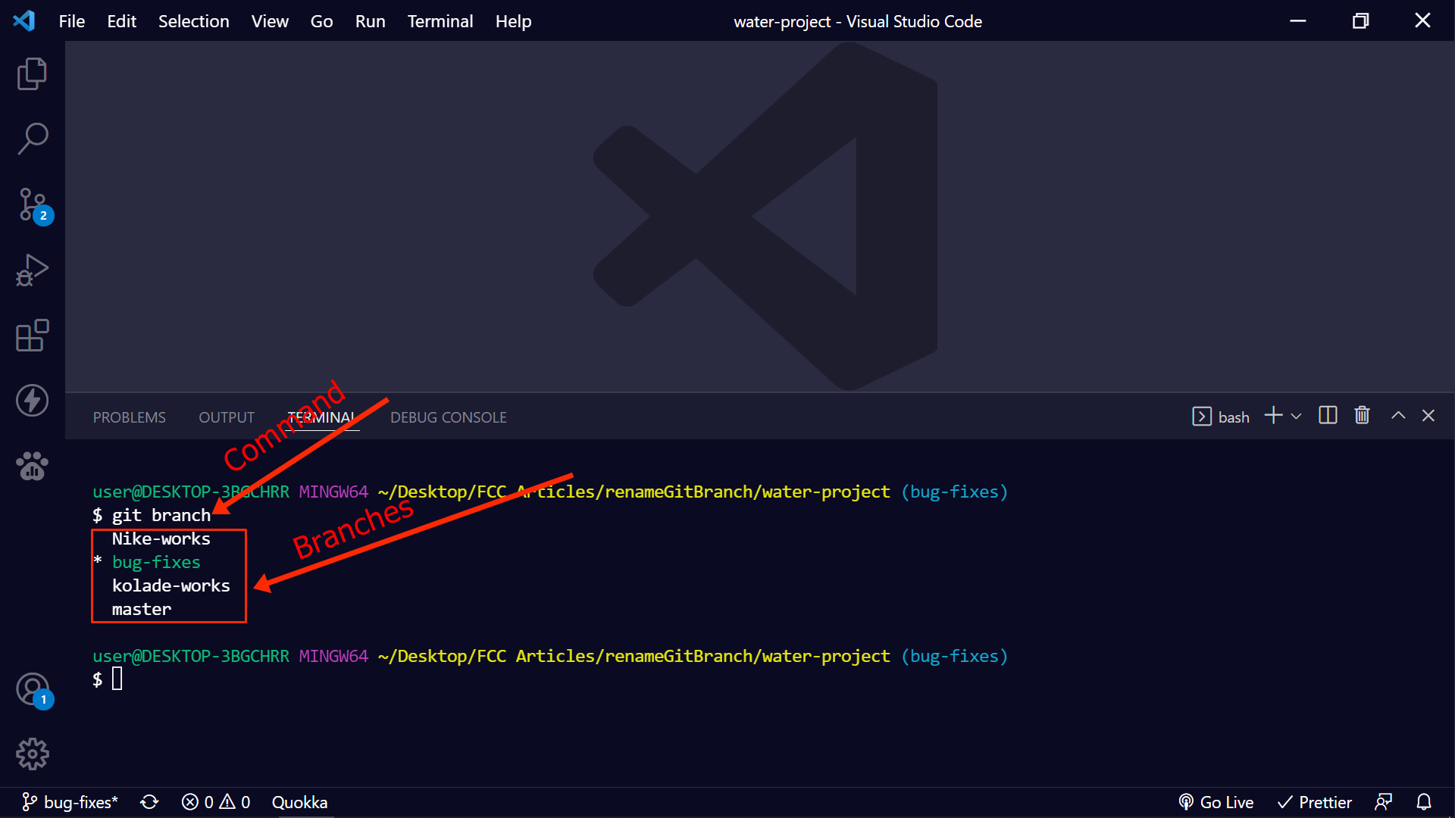Open Source Control view with badge
The width and height of the screenshot is (1455, 818).
click(33, 204)
